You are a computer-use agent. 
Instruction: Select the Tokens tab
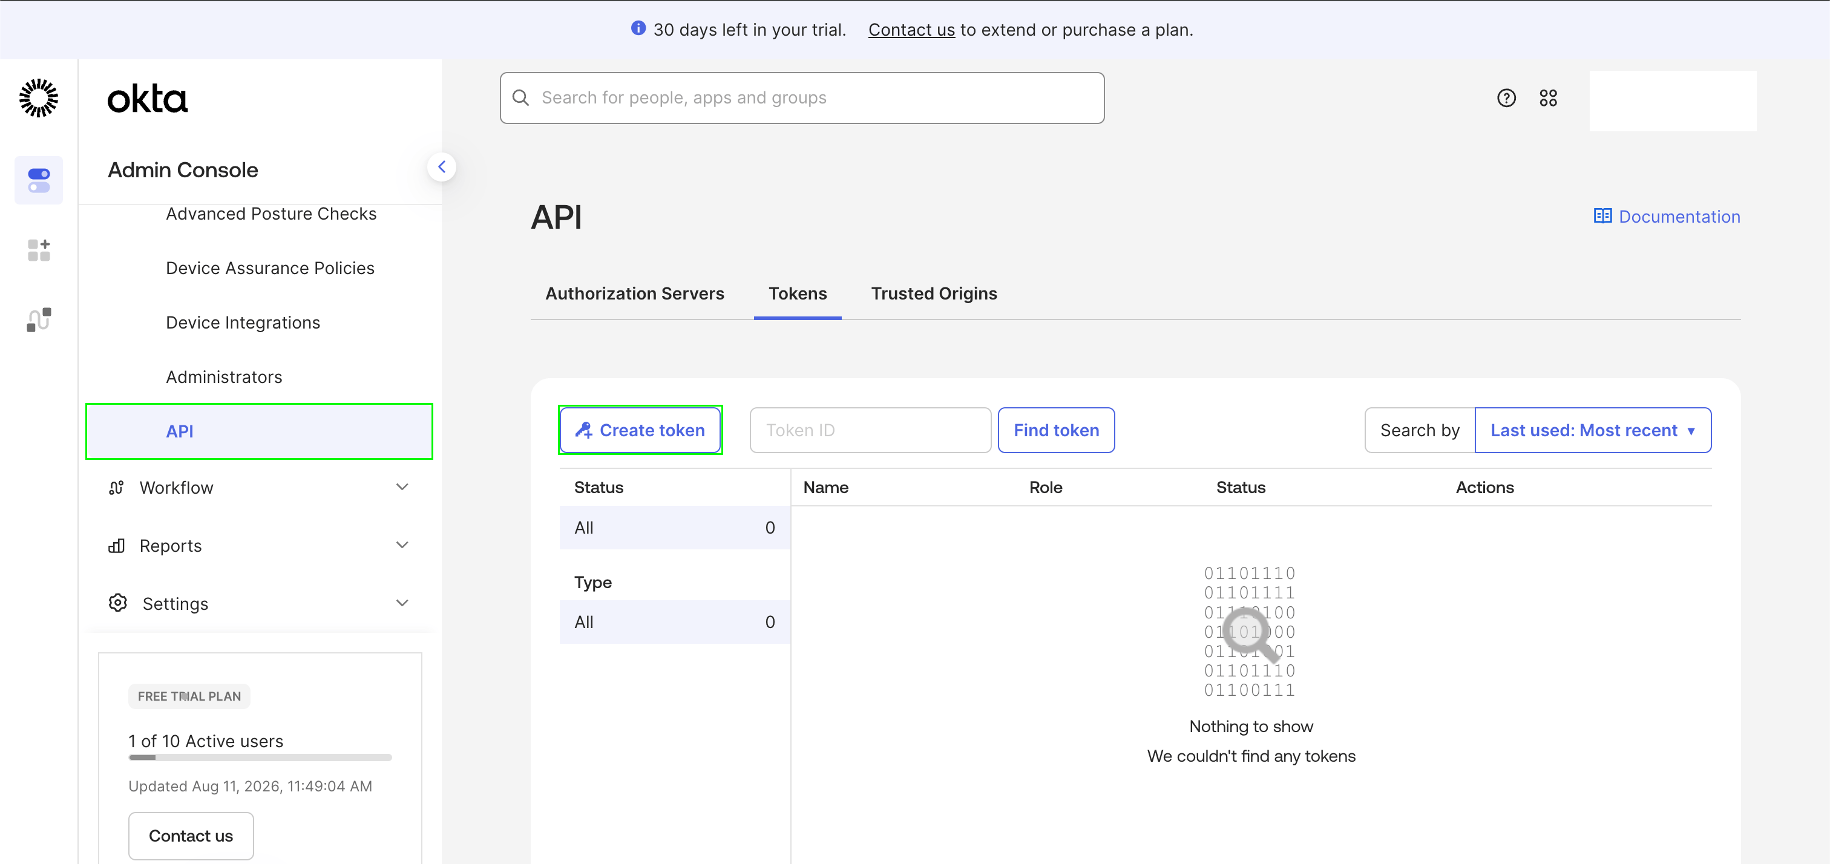(x=798, y=293)
